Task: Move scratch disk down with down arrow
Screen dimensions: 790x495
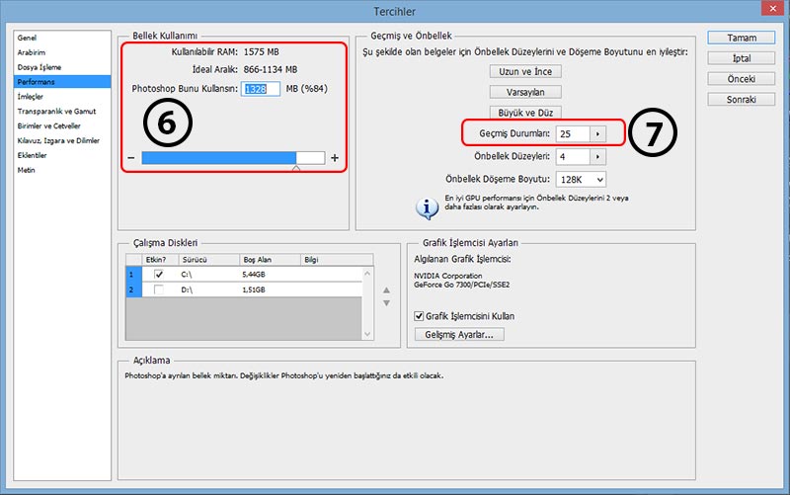Action: (x=386, y=303)
